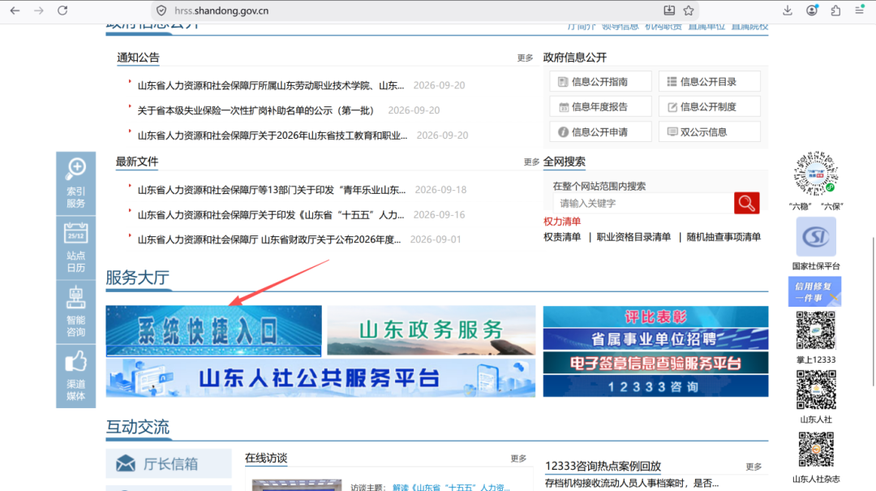Click the 六稳六保 round QR icon
This screenshot has height=491, width=876.
pos(816,174)
